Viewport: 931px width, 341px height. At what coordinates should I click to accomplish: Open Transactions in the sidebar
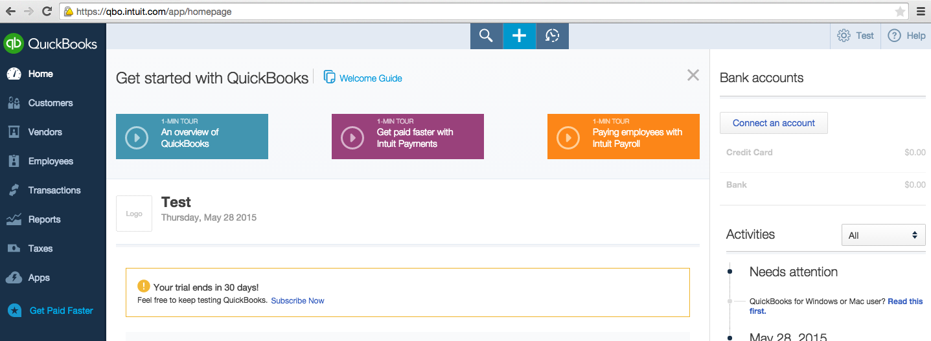pos(54,190)
